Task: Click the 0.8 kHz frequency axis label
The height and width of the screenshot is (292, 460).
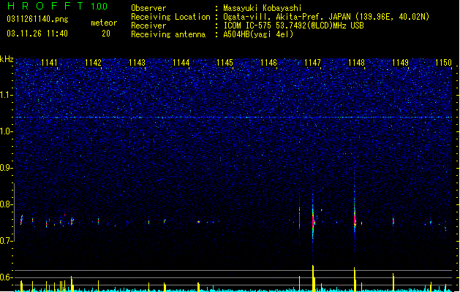Action: coord(6,204)
